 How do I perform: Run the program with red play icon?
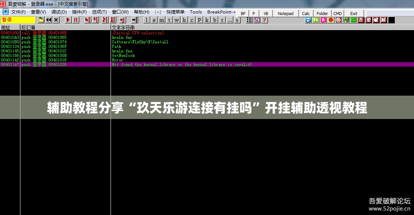click(x=68, y=20)
